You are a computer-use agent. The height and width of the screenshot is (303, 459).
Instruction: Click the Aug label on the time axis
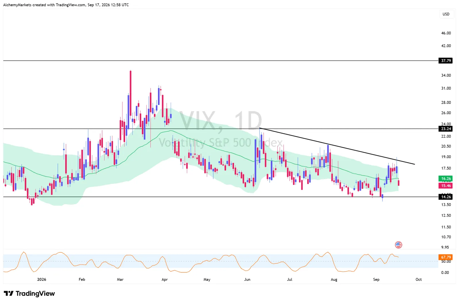click(334, 279)
